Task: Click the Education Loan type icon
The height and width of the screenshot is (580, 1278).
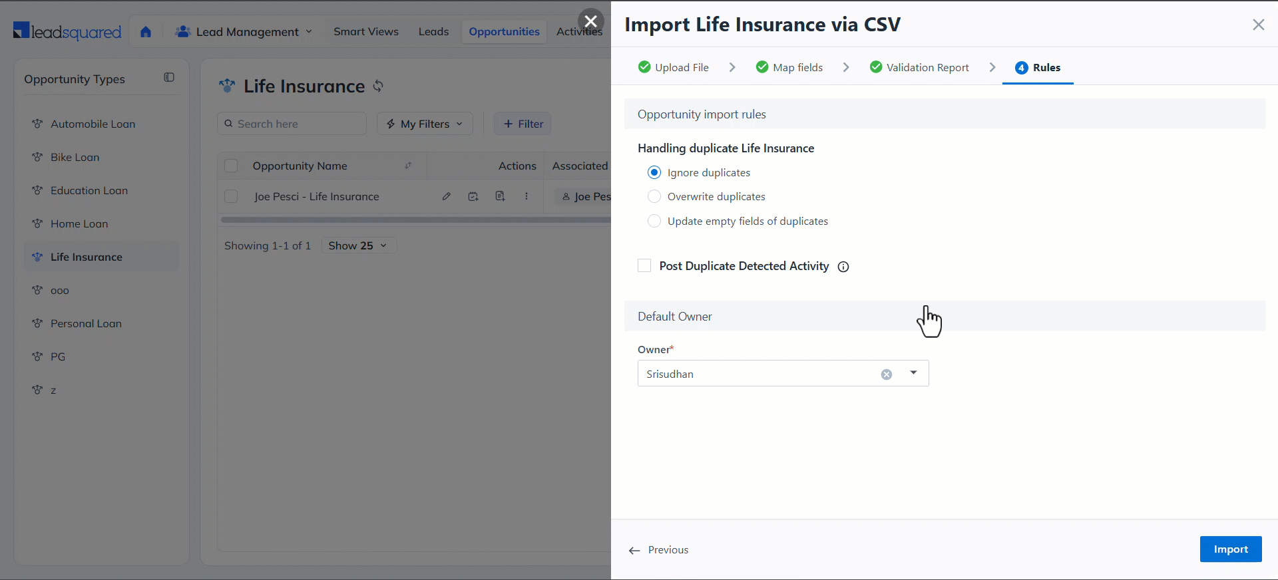Action: point(37,190)
